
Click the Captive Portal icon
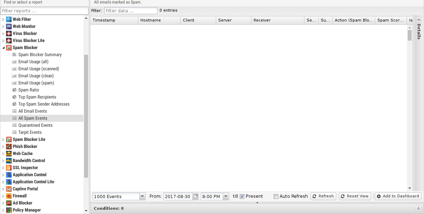pos(9,189)
